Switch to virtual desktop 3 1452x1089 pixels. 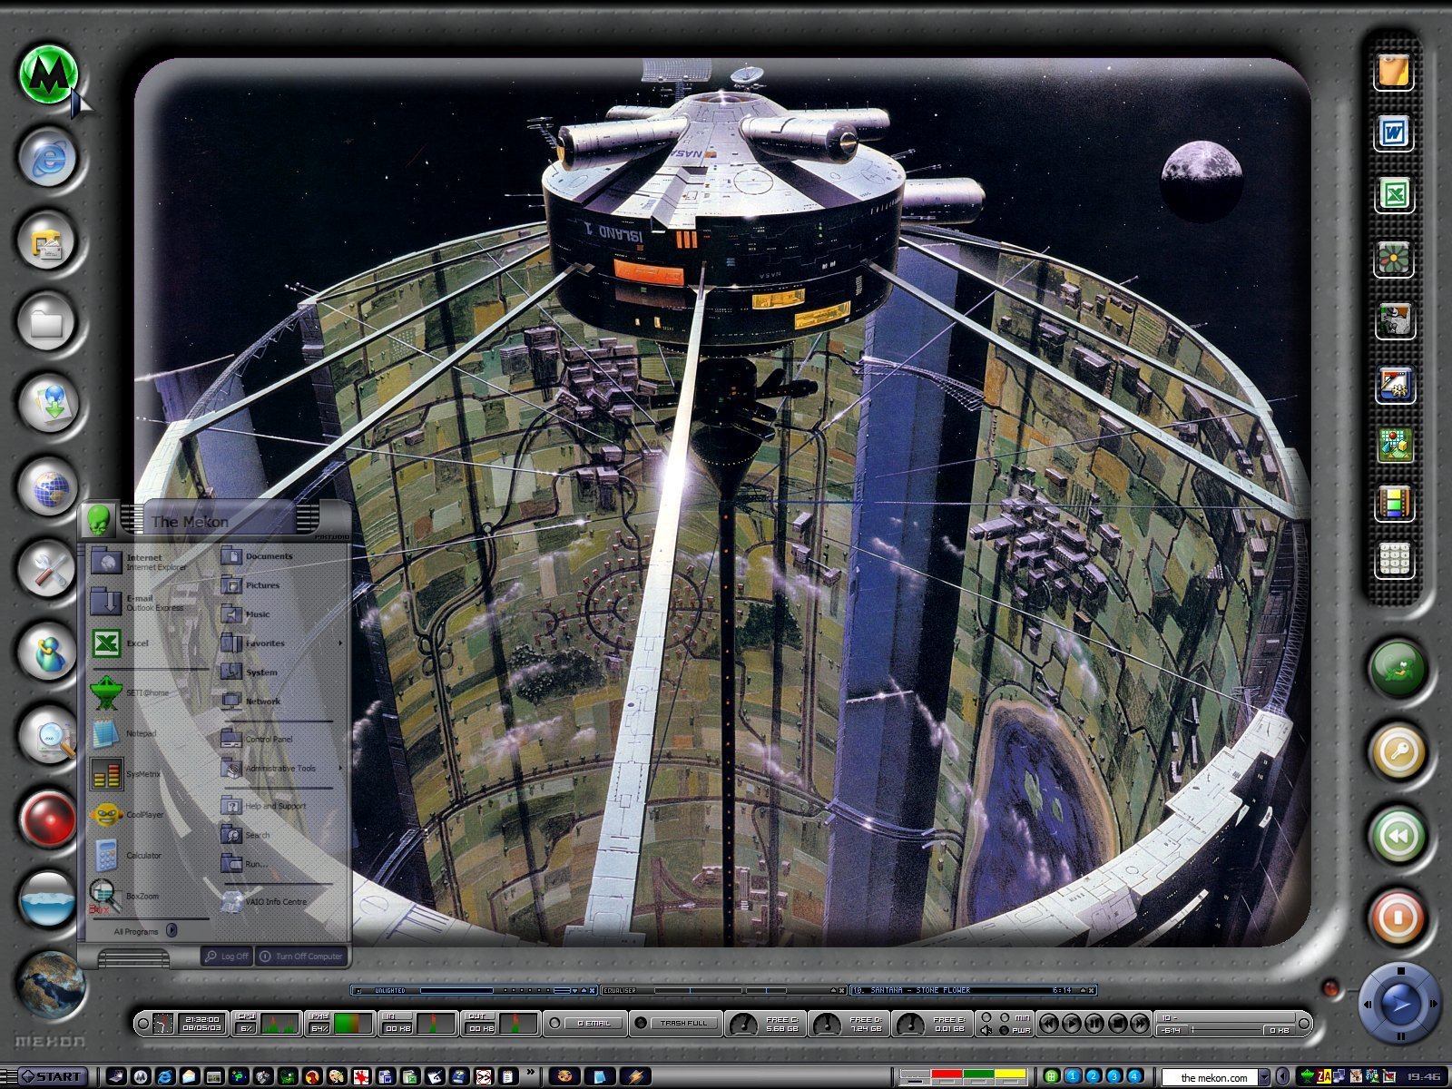(1114, 1076)
